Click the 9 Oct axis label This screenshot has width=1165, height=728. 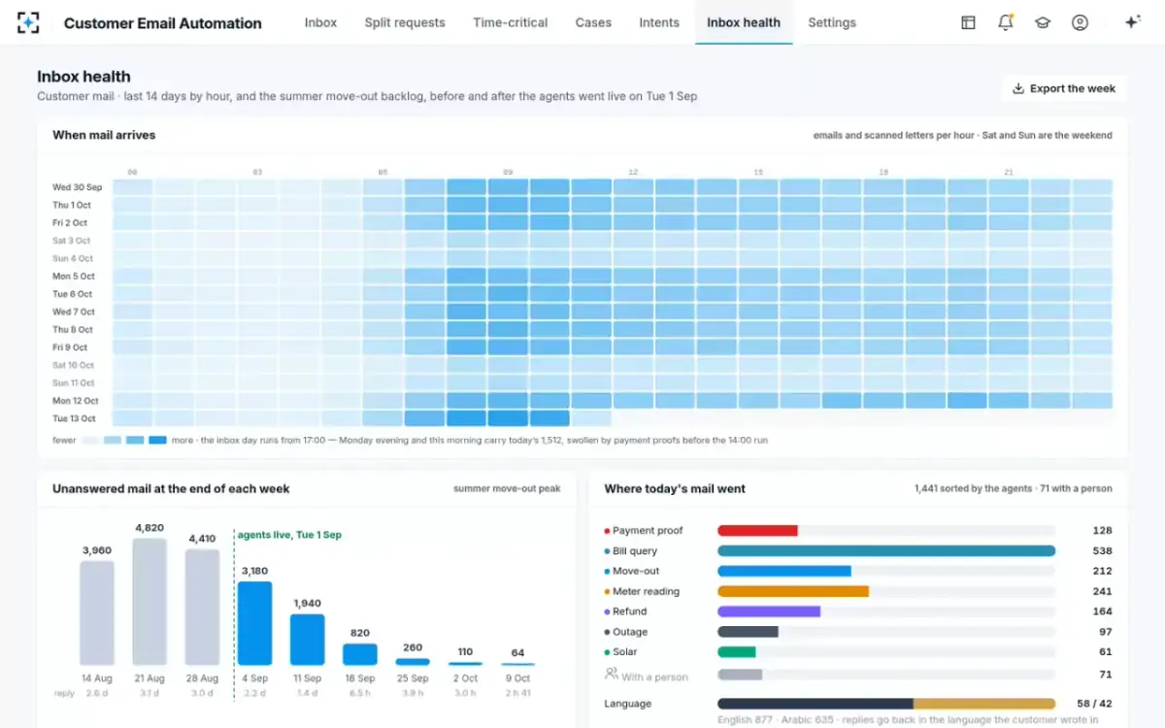(517, 678)
